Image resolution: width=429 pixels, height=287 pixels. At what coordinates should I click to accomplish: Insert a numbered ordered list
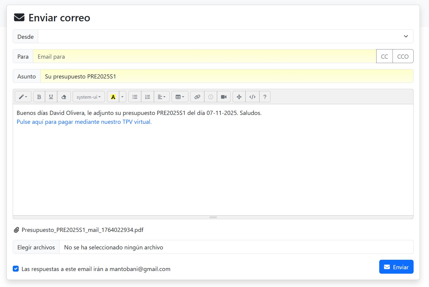point(148,97)
